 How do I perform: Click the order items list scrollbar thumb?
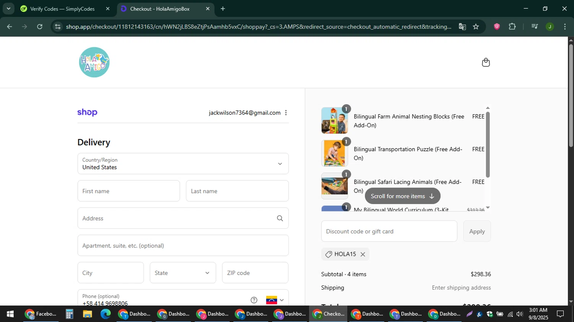pos(488,144)
